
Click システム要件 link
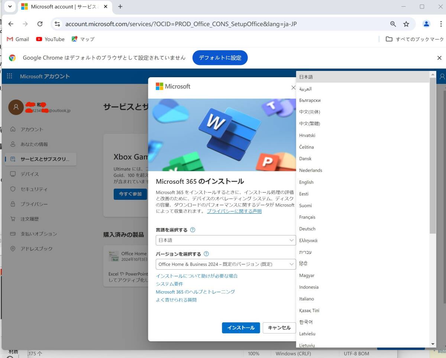coord(169,284)
